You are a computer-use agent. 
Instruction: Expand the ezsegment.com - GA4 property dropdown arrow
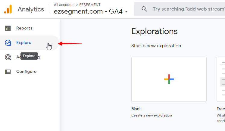click(x=127, y=12)
